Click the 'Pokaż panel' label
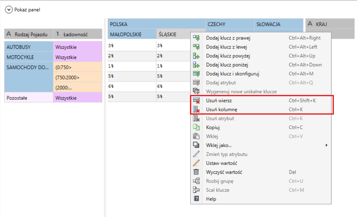357x217 pixels. point(27,10)
